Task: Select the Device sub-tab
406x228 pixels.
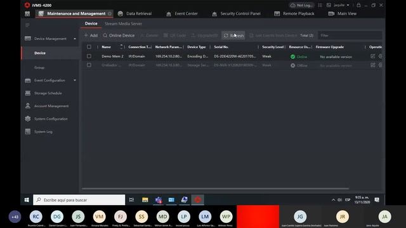Action: click(x=91, y=23)
